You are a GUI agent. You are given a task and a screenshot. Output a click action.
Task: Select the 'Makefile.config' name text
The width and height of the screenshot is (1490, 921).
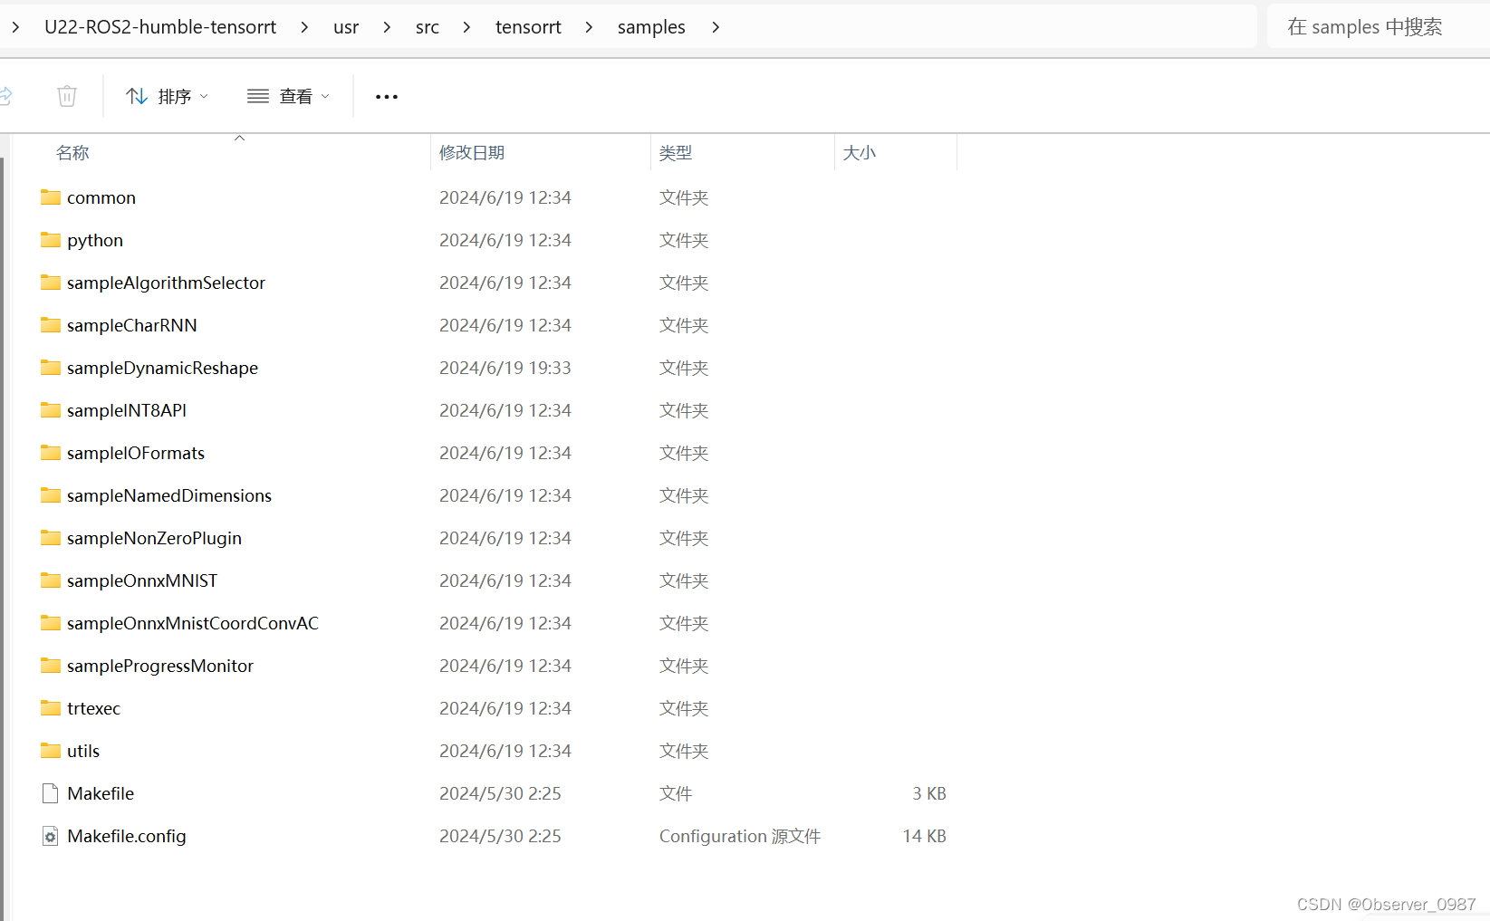point(127,837)
